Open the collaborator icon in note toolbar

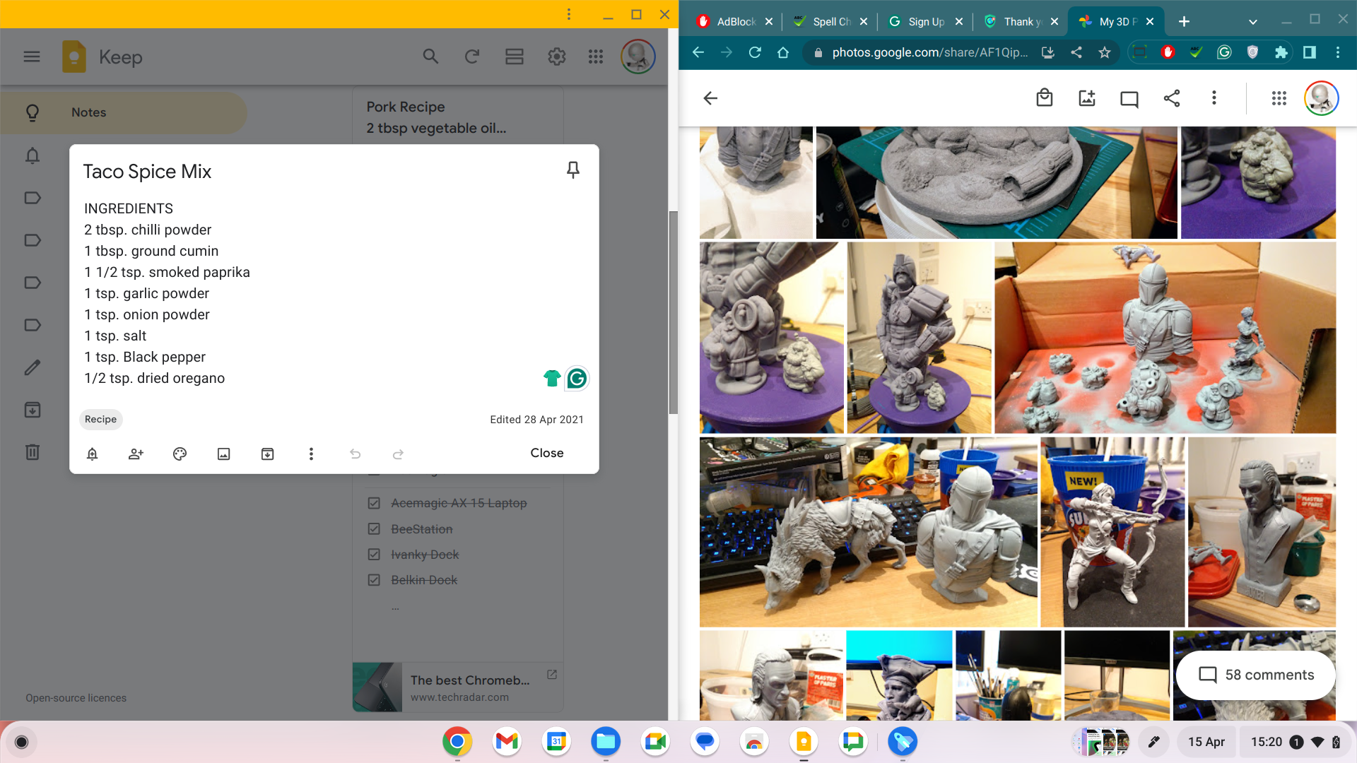136,454
